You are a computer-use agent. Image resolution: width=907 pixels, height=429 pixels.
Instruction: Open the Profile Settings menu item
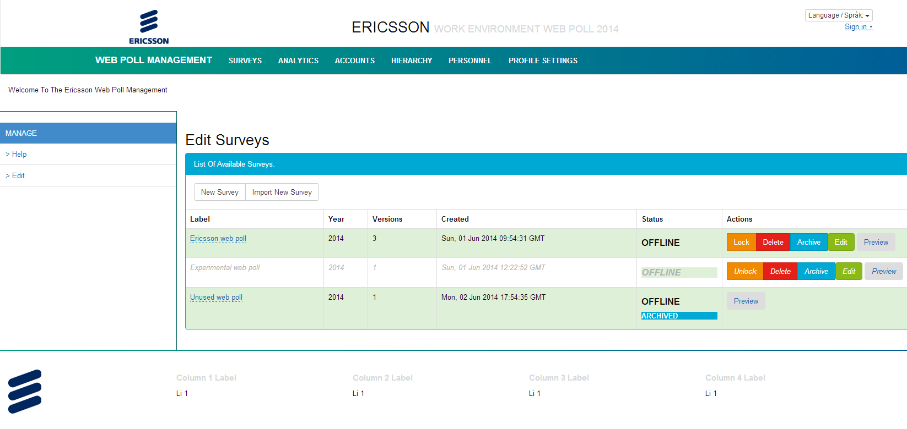click(x=543, y=61)
